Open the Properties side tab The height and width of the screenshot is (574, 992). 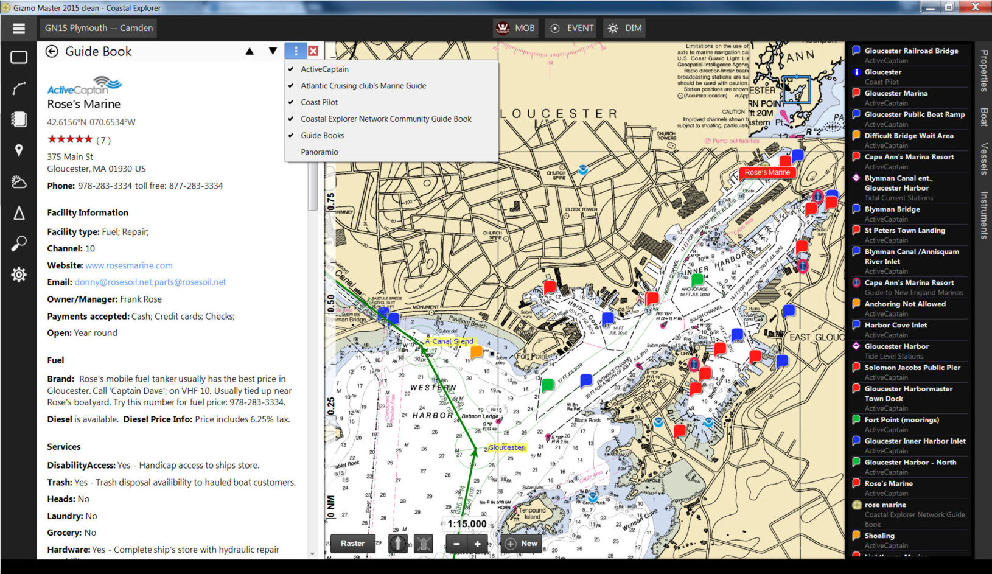tap(983, 71)
